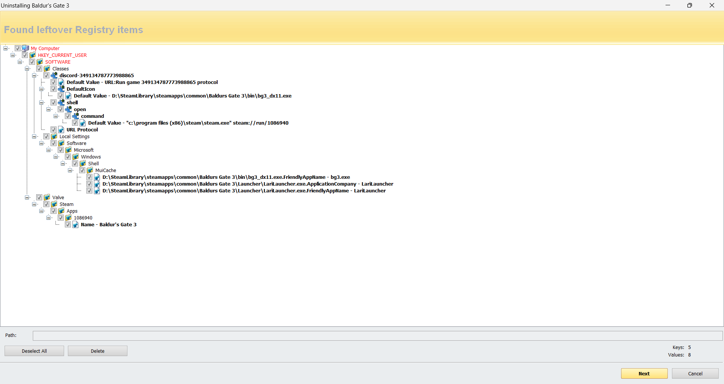Collapse the shell tree node
This screenshot has width=724, height=384.
tap(41, 102)
